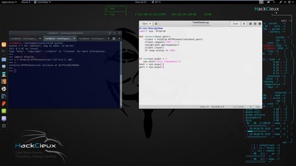Launch Metasploit from the dock
Viewport: 296px width, 166px height.
4,66
